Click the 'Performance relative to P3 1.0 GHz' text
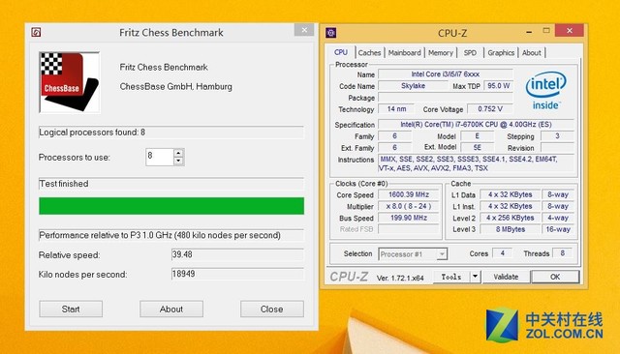This screenshot has height=354, width=620. coord(160,235)
